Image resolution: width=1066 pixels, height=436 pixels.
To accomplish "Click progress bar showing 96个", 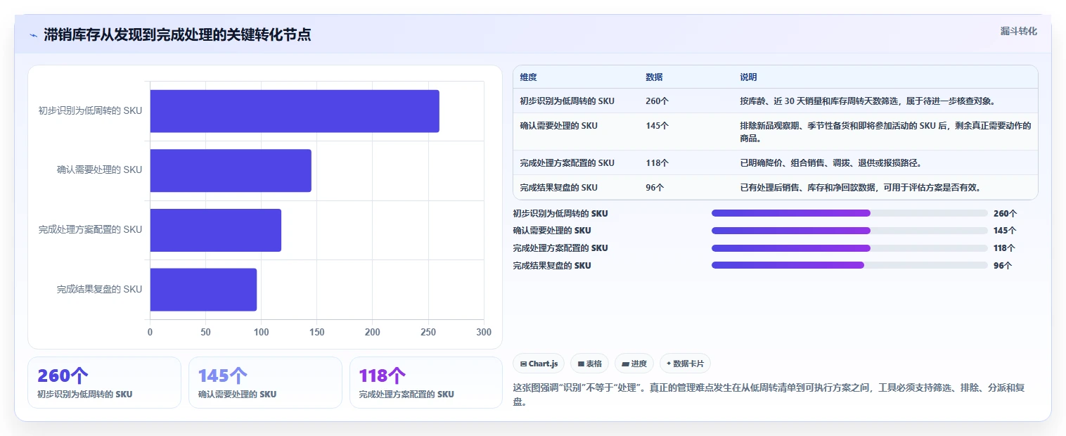I will pyautogui.click(x=849, y=265).
